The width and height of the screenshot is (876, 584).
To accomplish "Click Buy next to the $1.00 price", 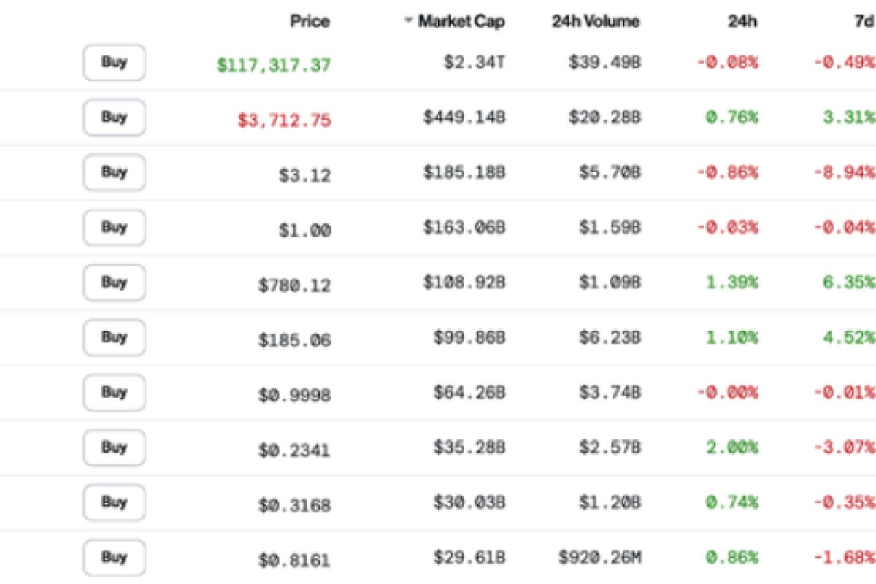I will [114, 228].
